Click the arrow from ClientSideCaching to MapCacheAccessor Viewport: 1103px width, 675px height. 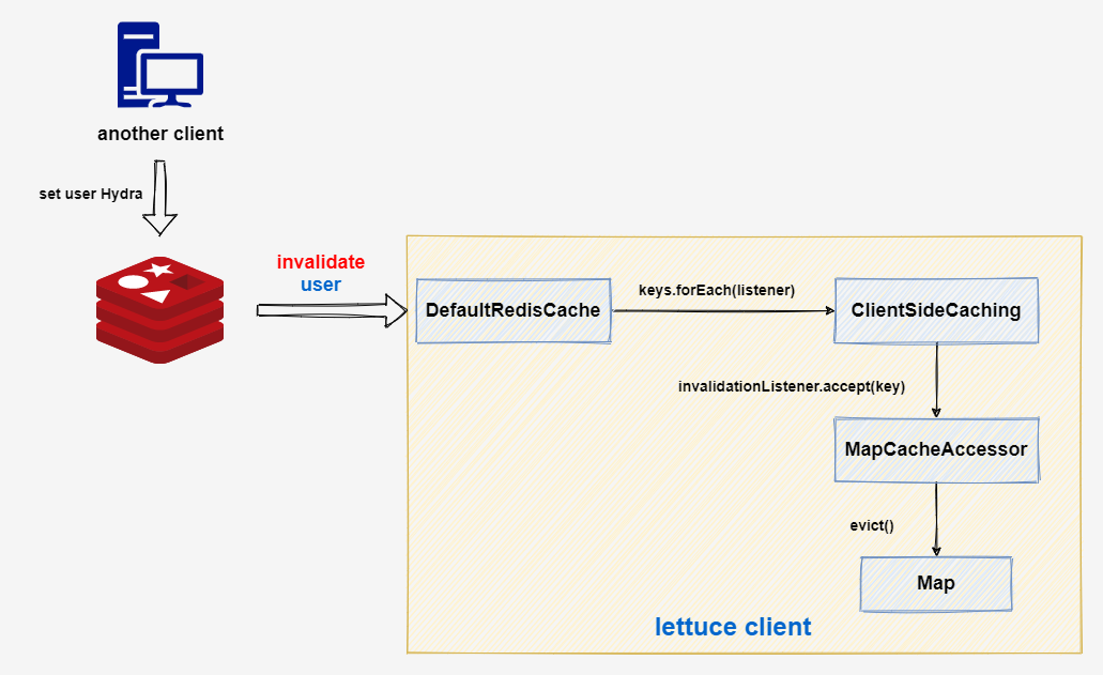[x=936, y=381]
